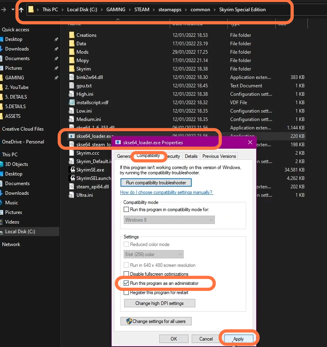Select Network in navigation pane

[x=11, y=244]
